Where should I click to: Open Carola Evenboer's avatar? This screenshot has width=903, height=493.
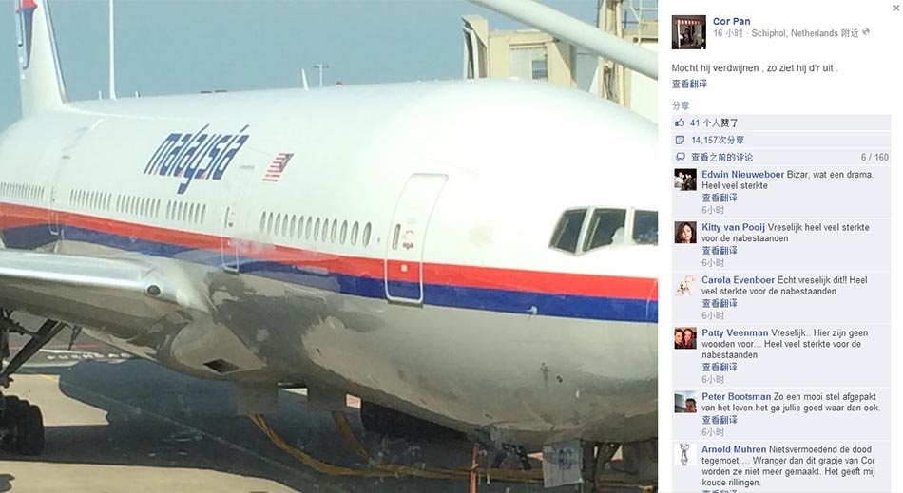(685, 286)
